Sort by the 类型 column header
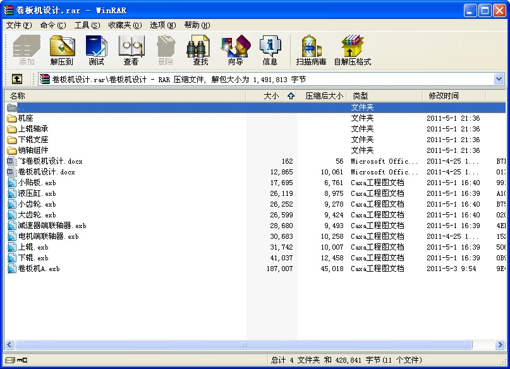The height and width of the screenshot is (369, 510). 385,96
